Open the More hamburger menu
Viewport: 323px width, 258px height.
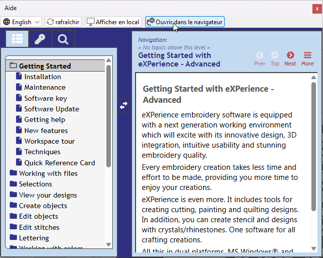click(307, 55)
